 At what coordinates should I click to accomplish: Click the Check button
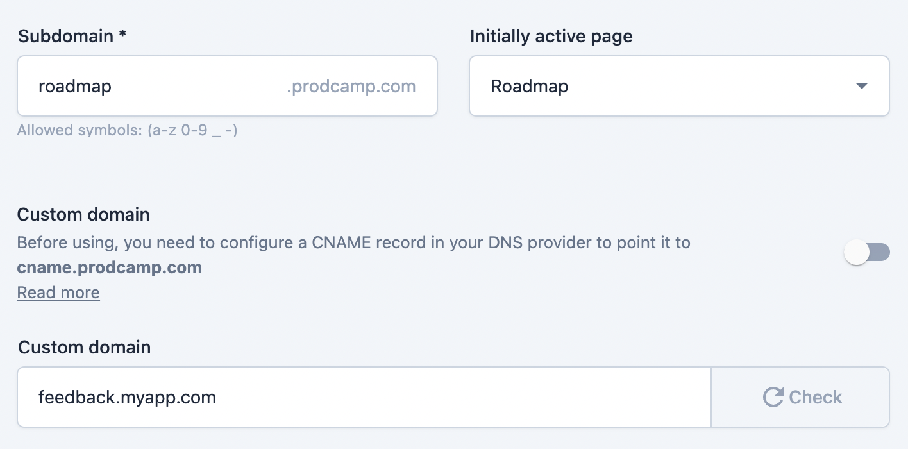point(800,397)
